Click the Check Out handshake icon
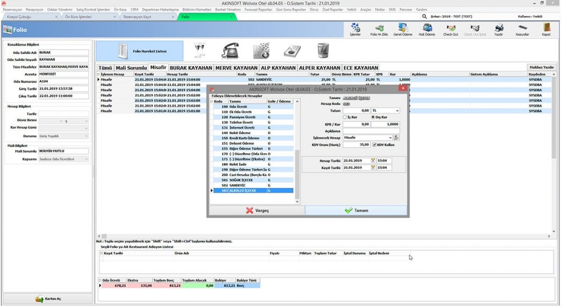Viewport: 562px width, 306px height. coord(451,30)
